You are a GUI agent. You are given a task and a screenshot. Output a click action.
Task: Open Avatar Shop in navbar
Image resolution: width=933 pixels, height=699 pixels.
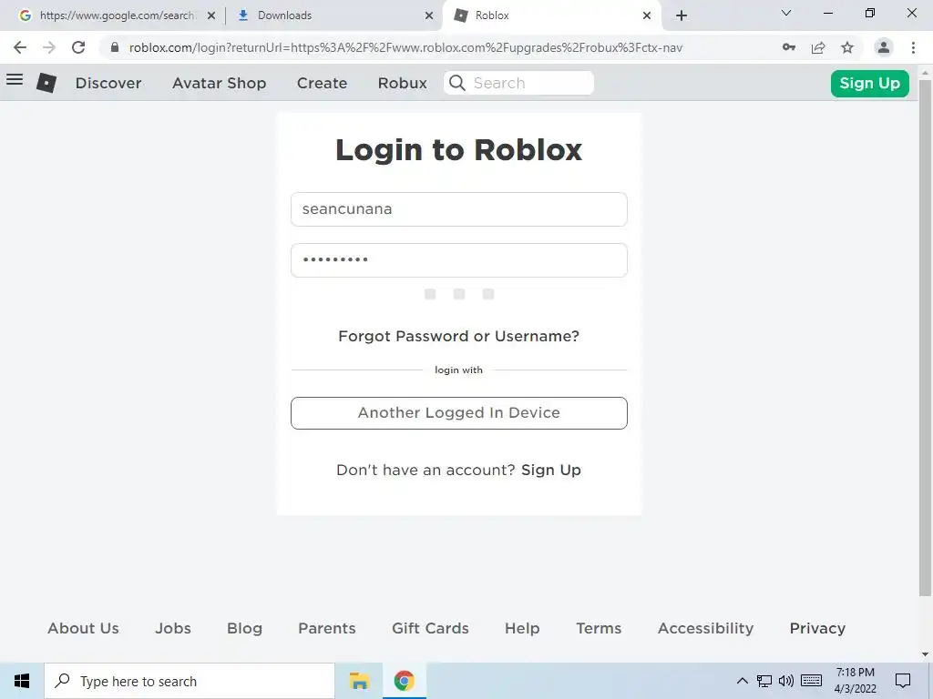(x=219, y=83)
